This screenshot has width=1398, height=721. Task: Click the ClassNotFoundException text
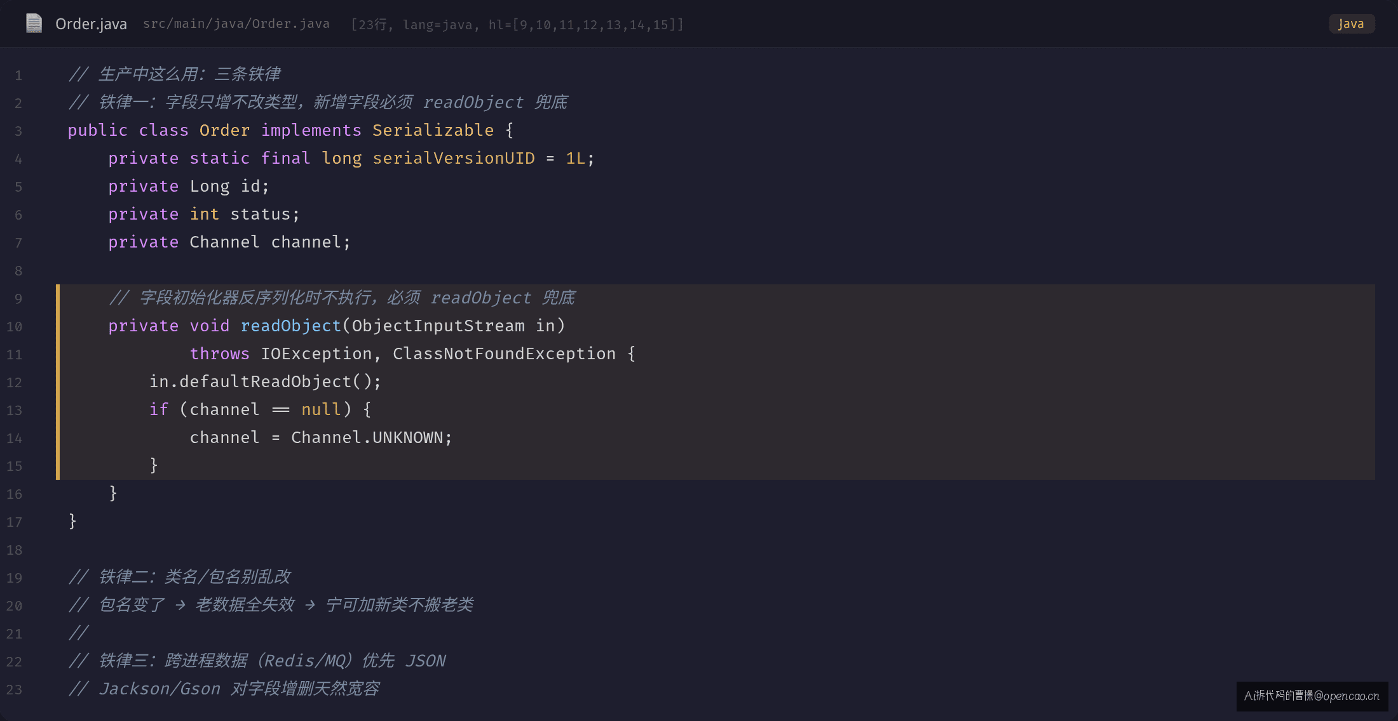[504, 354]
